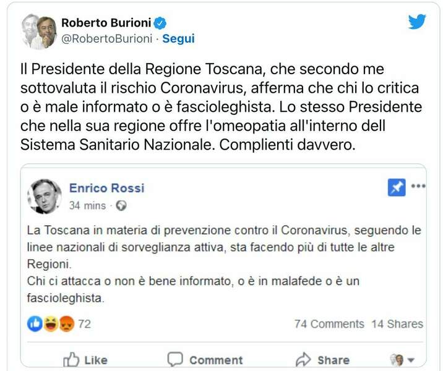This screenshot has height=371, width=443.
Task: Open Enrico Rossi's profile name link
Action: [106, 188]
